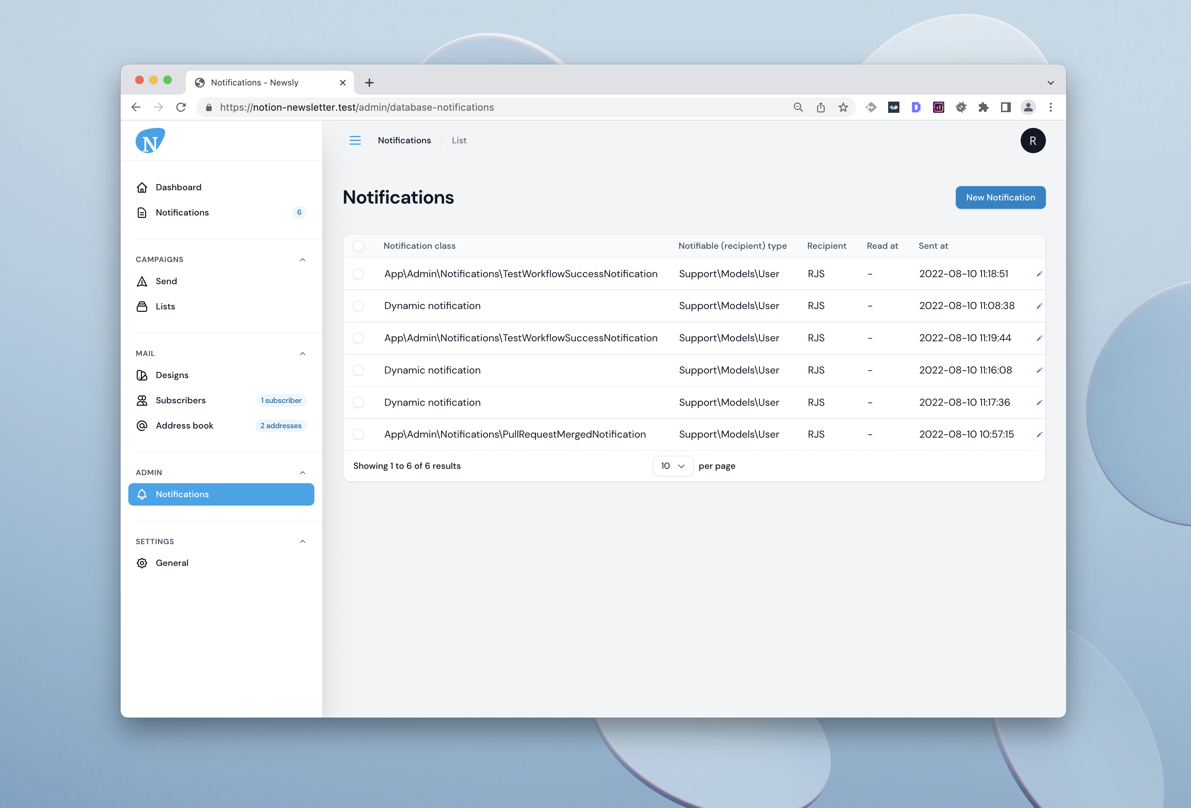The height and width of the screenshot is (808, 1191).
Task: Click the Notifications breadcrumb link
Action: coord(404,141)
